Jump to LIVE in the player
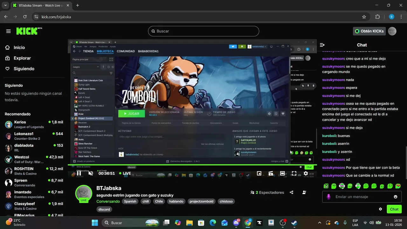This screenshot has width=407, height=229. [125, 173]
